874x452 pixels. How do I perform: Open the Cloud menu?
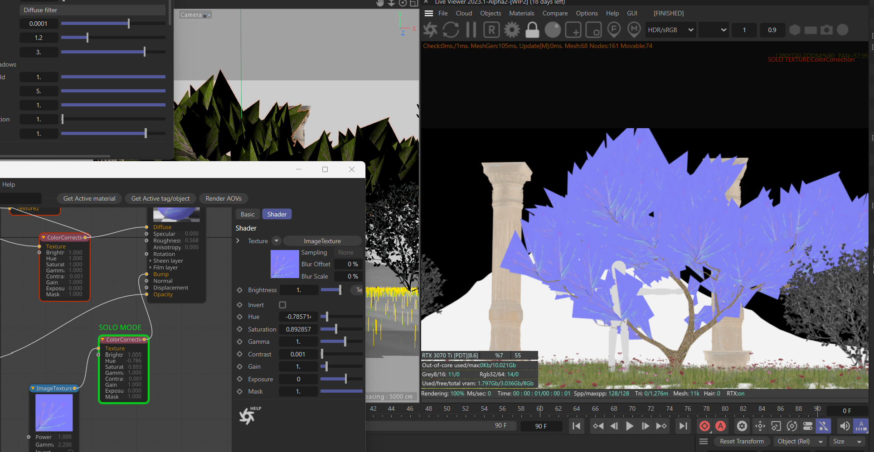point(464,13)
